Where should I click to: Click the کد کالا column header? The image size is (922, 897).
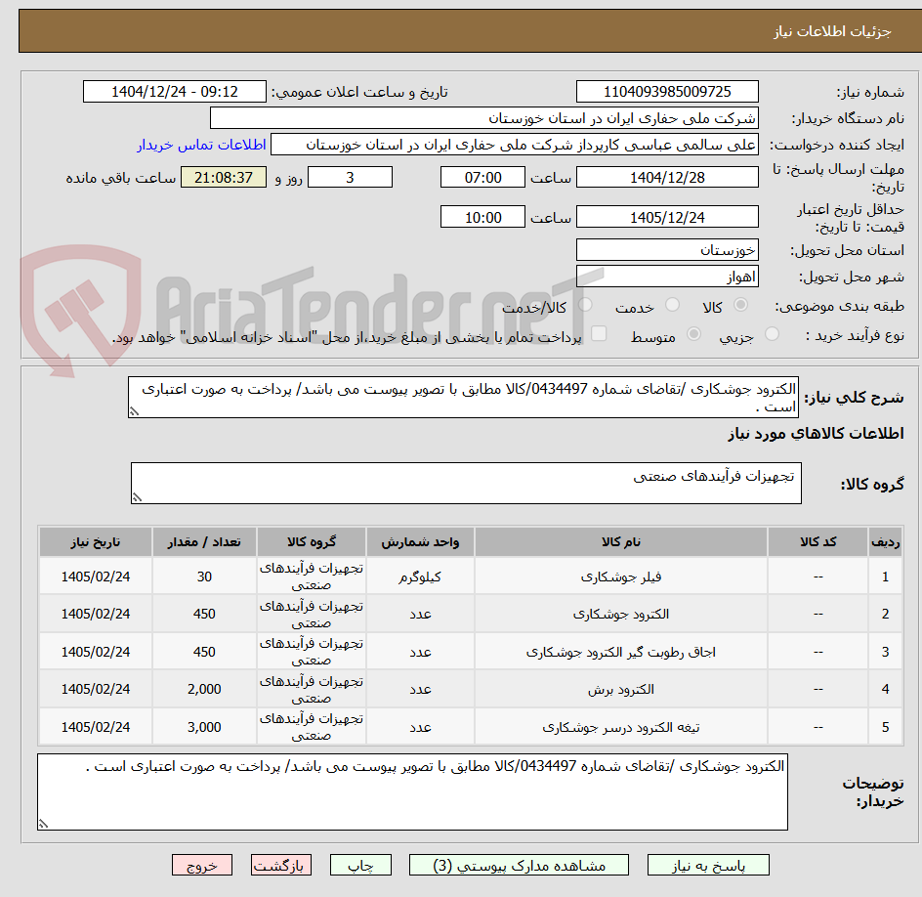point(817,541)
